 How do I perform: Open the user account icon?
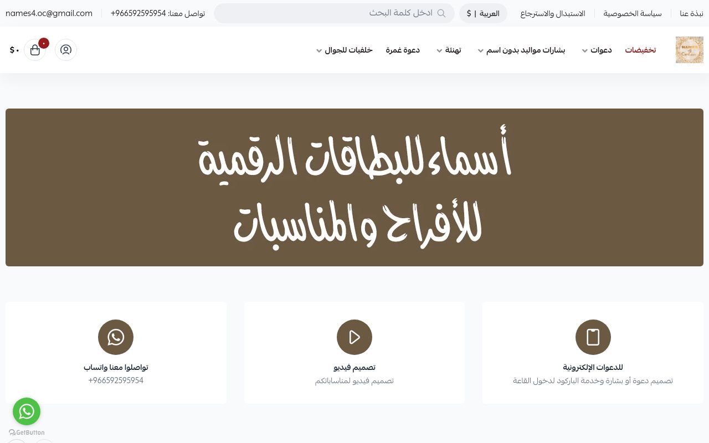[66, 50]
